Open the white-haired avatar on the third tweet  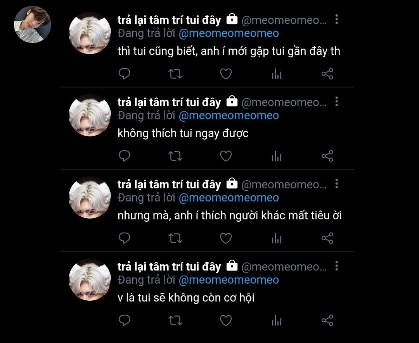[x=90, y=198]
